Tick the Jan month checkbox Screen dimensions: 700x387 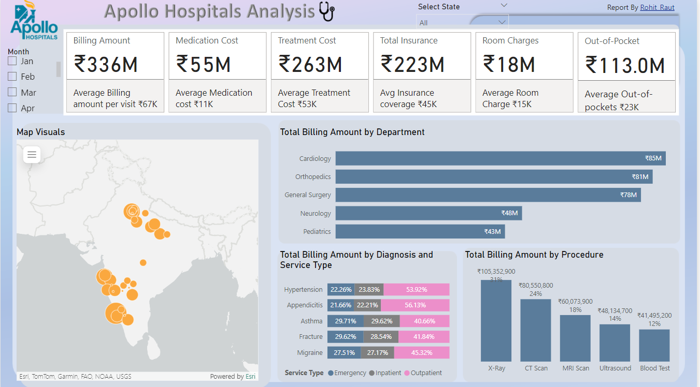[x=12, y=61]
